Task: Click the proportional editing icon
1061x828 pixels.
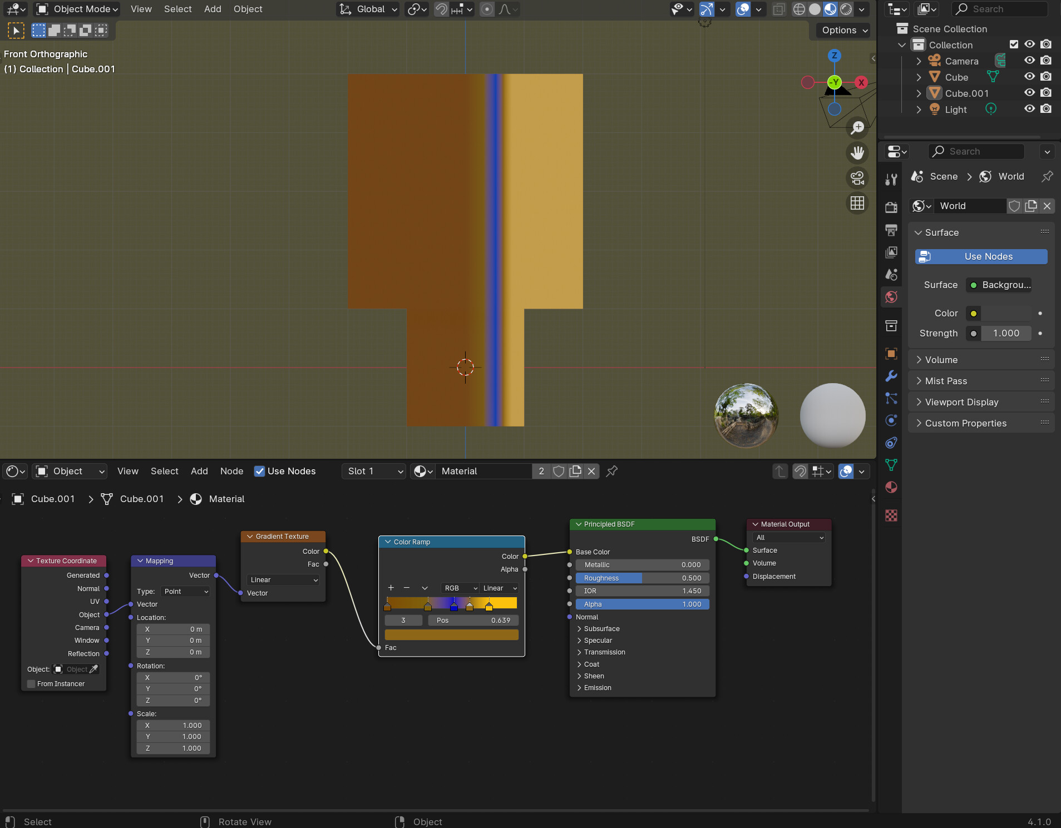Action: (487, 9)
